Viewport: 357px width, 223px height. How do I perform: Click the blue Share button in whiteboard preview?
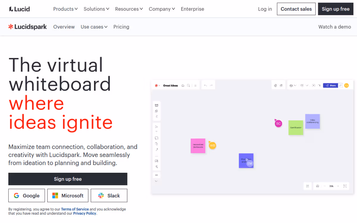click(x=331, y=85)
